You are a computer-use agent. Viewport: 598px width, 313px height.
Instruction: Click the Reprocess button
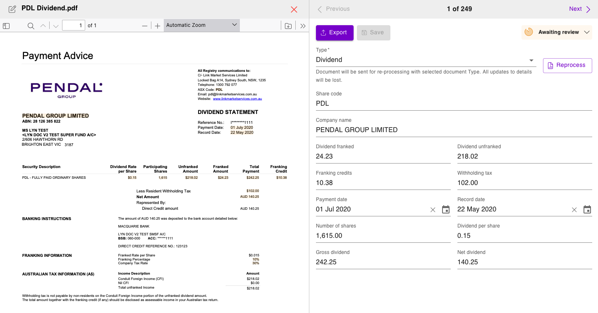[567, 65]
